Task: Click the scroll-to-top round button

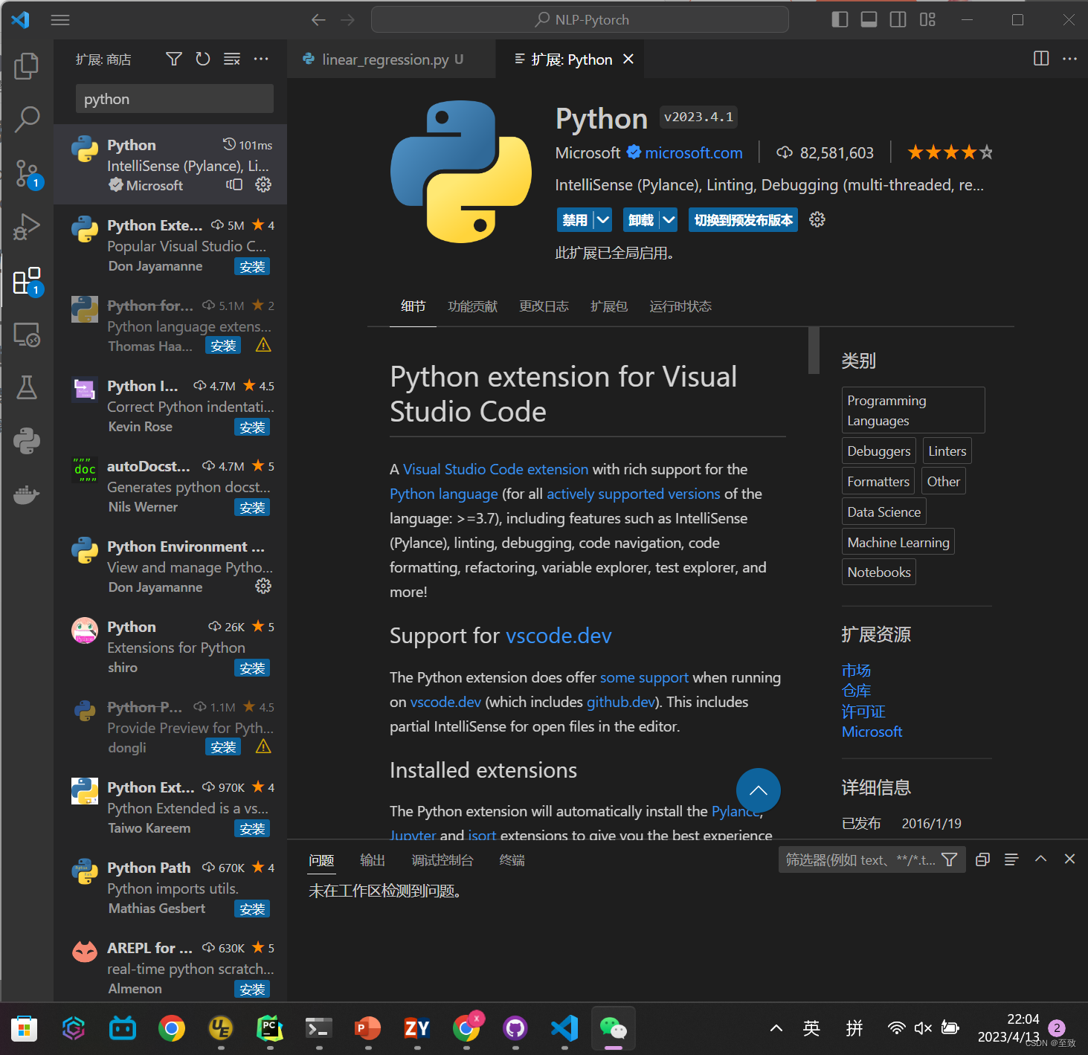Action: (x=759, y=790)
